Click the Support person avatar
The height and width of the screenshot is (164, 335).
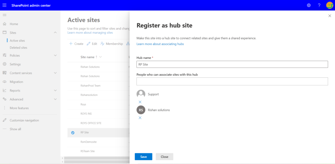[x=141, y=94]
